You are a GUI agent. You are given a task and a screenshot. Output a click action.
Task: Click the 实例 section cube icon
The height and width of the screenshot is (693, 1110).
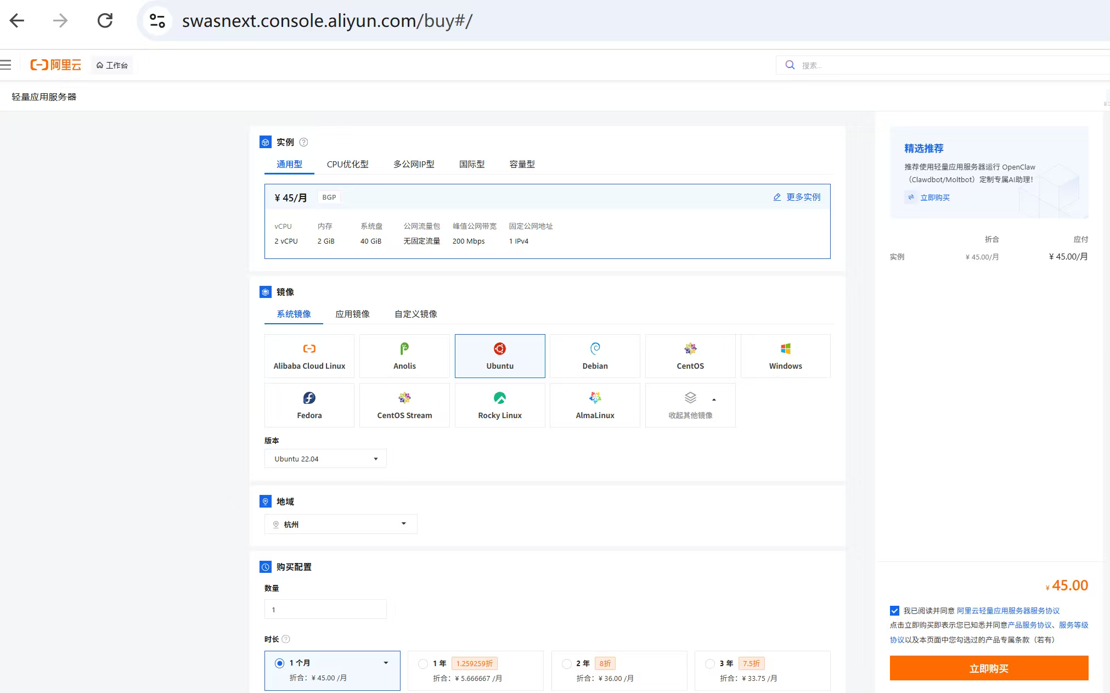click(266, 142)
